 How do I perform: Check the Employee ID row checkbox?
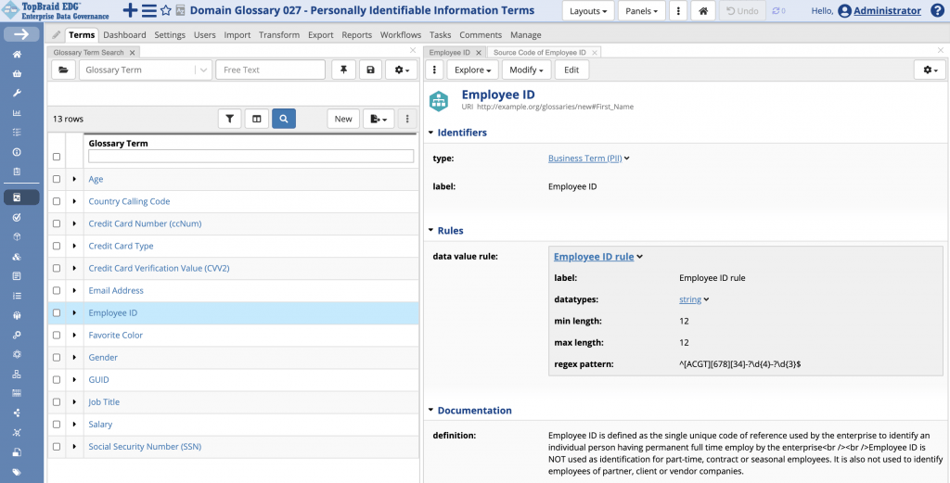(x=57, y=313)
